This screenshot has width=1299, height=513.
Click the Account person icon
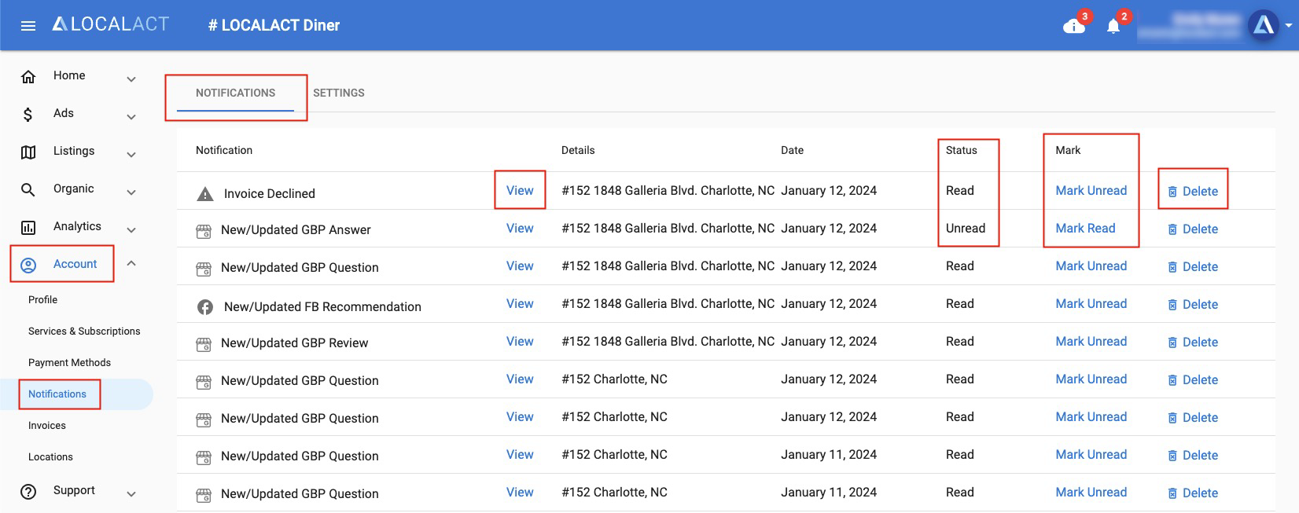click(28, 266)
